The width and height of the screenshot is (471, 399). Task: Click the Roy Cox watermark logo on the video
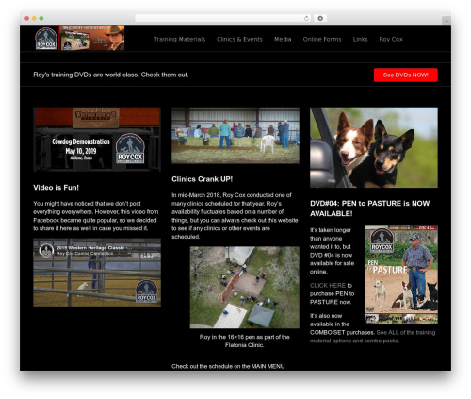pos(147,291)
